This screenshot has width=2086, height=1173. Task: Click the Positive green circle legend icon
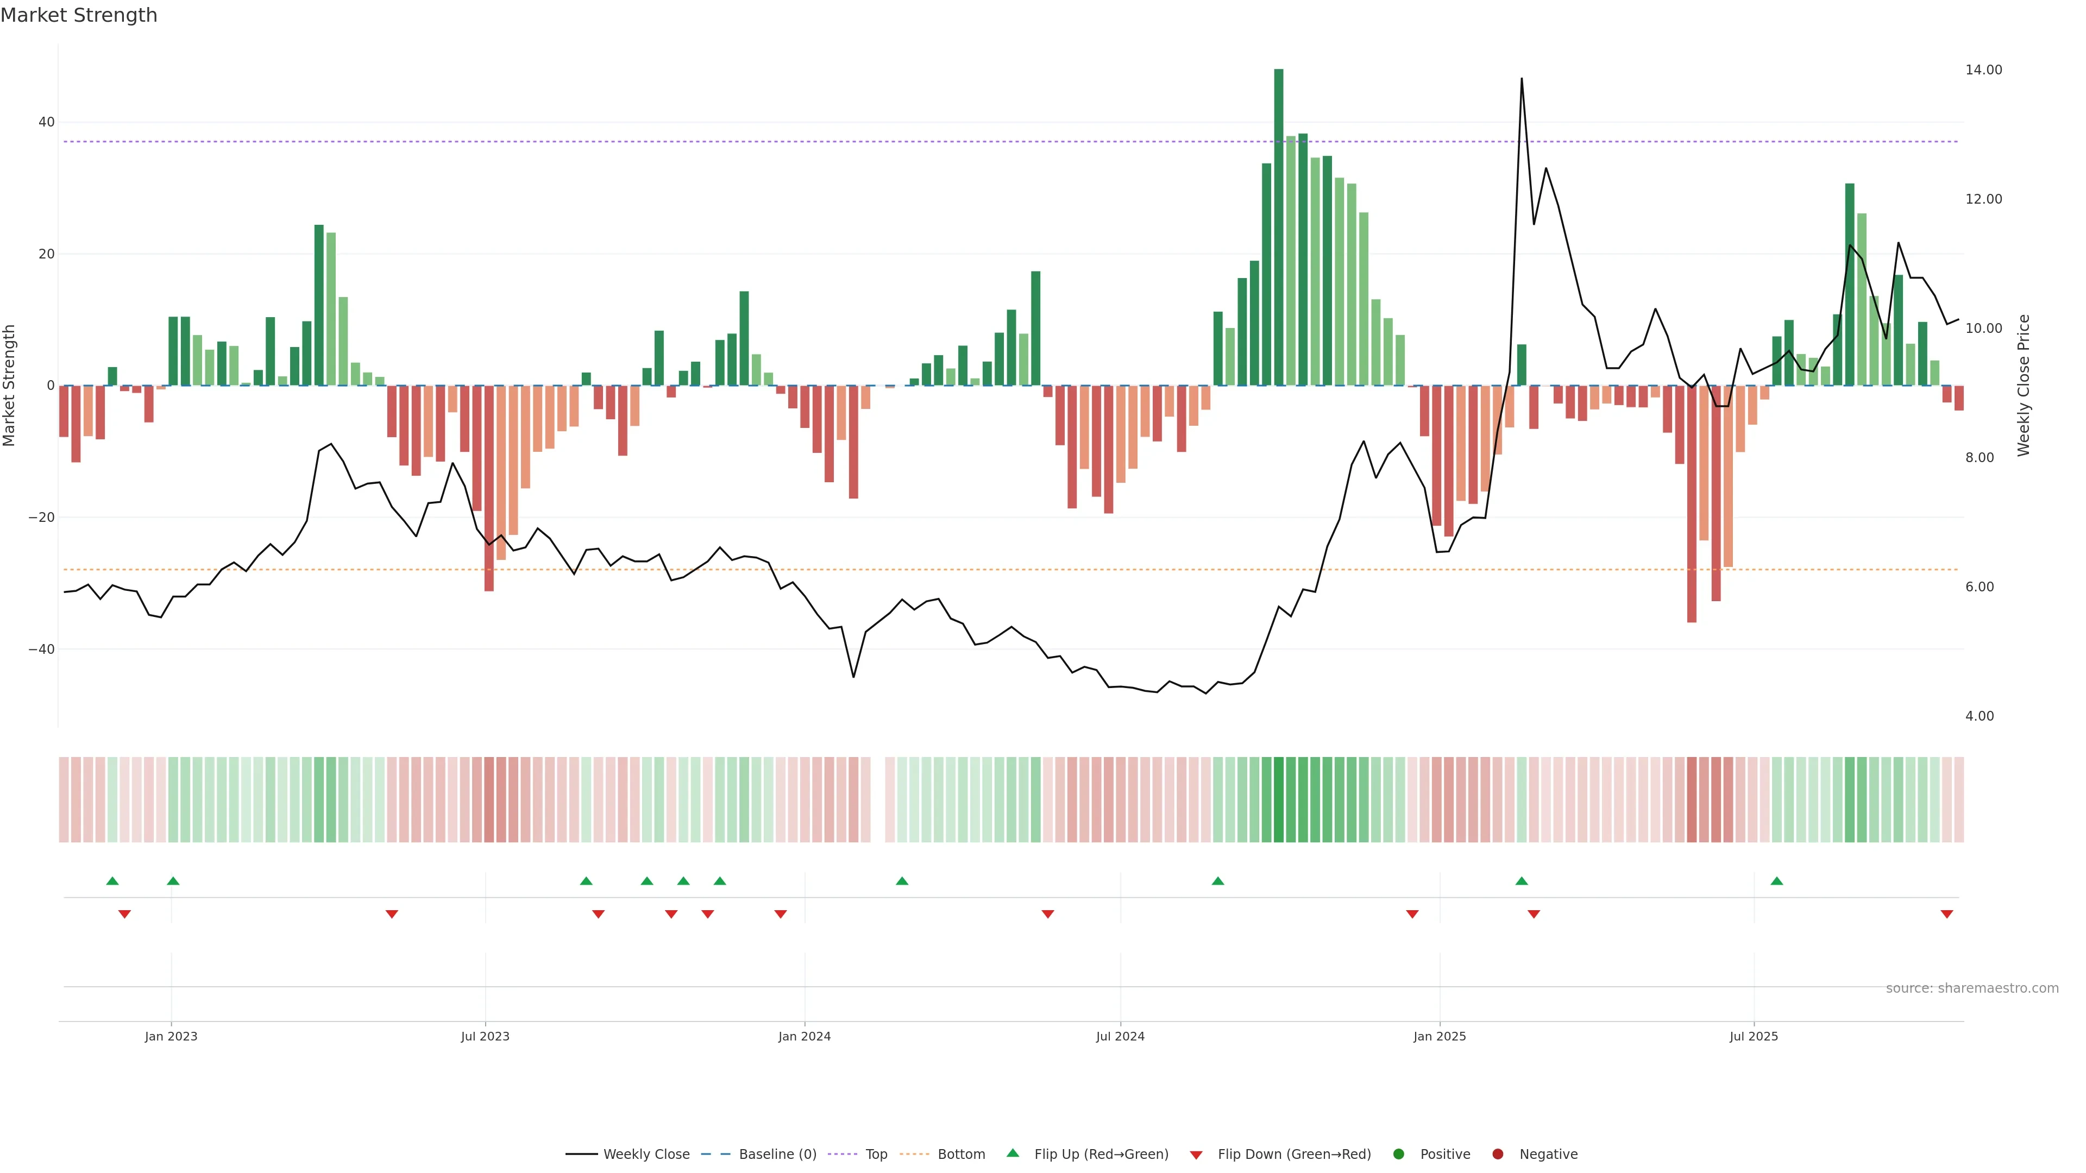[x=1398, y=1155]
